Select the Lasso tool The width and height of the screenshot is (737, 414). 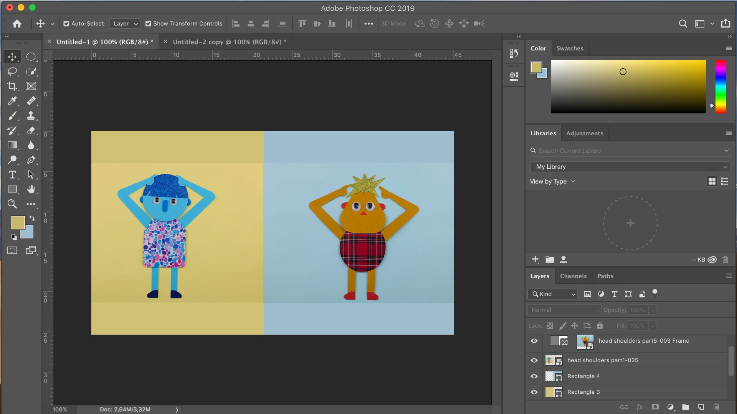point(12,72)
